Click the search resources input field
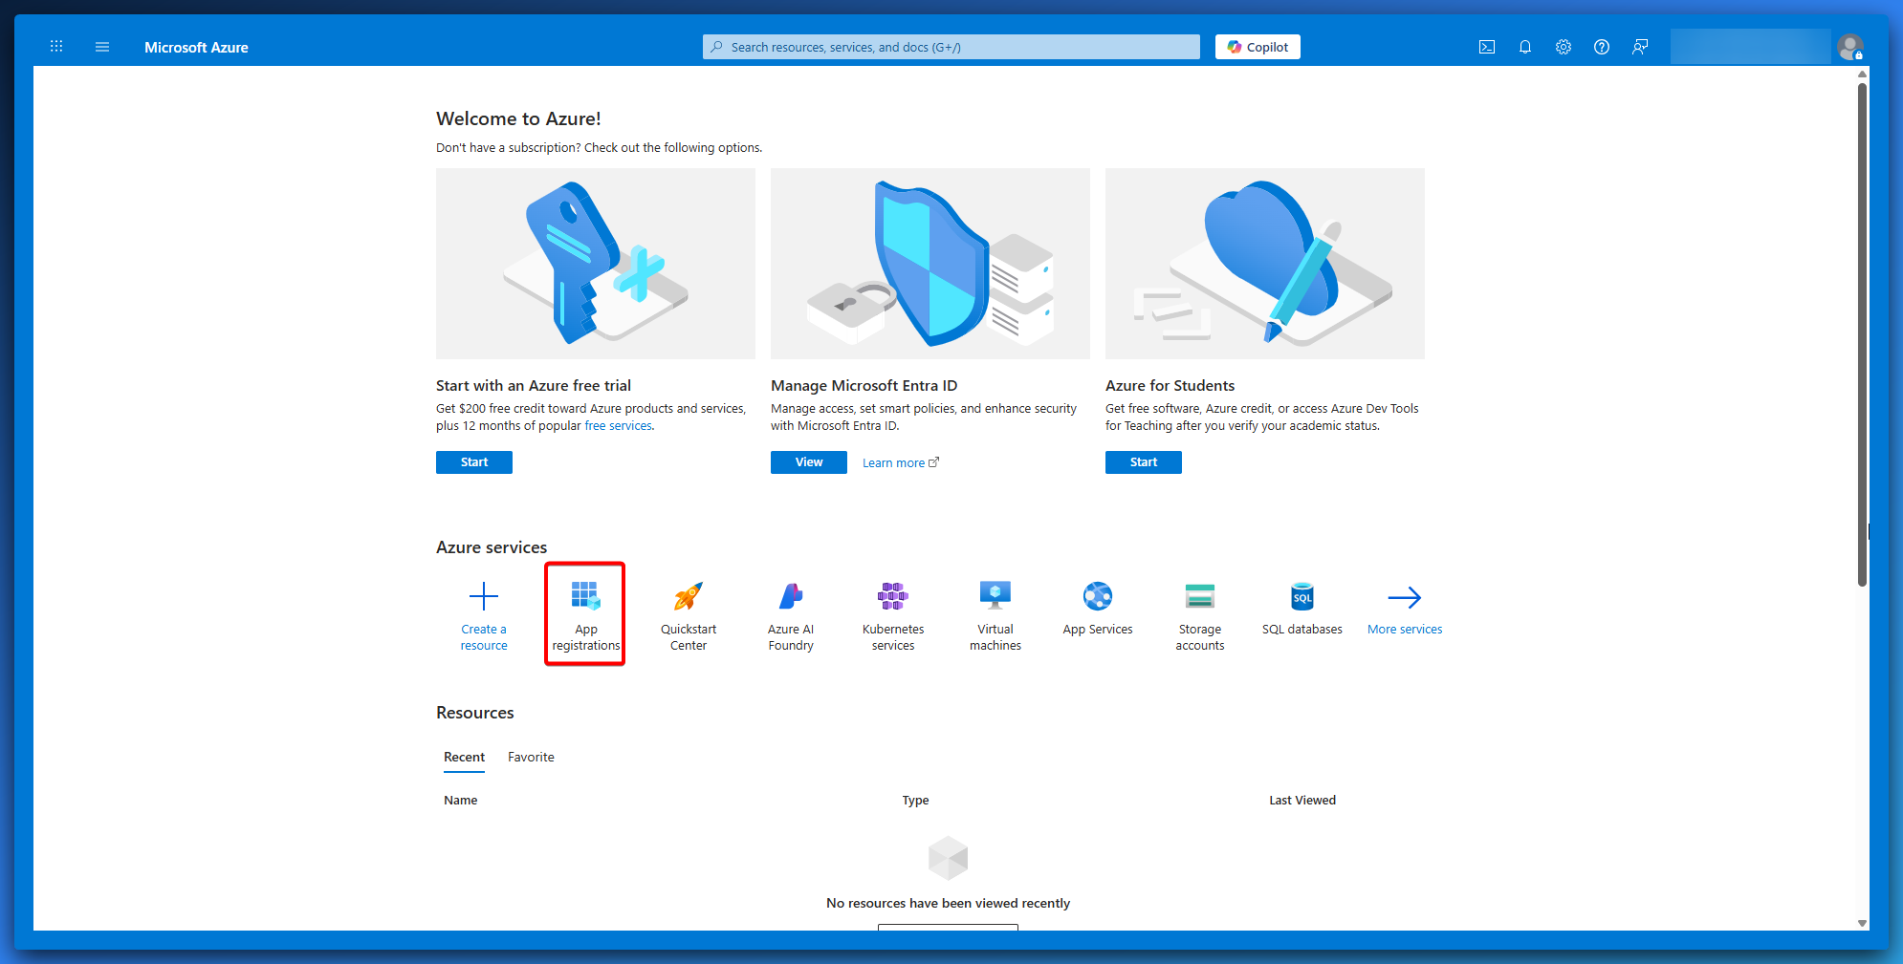Viewport: 1903px width, 964px height. 951,47
